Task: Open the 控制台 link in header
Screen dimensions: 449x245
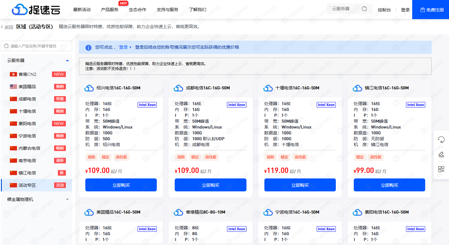Action: pyautogui.click(x=384, y=10)
